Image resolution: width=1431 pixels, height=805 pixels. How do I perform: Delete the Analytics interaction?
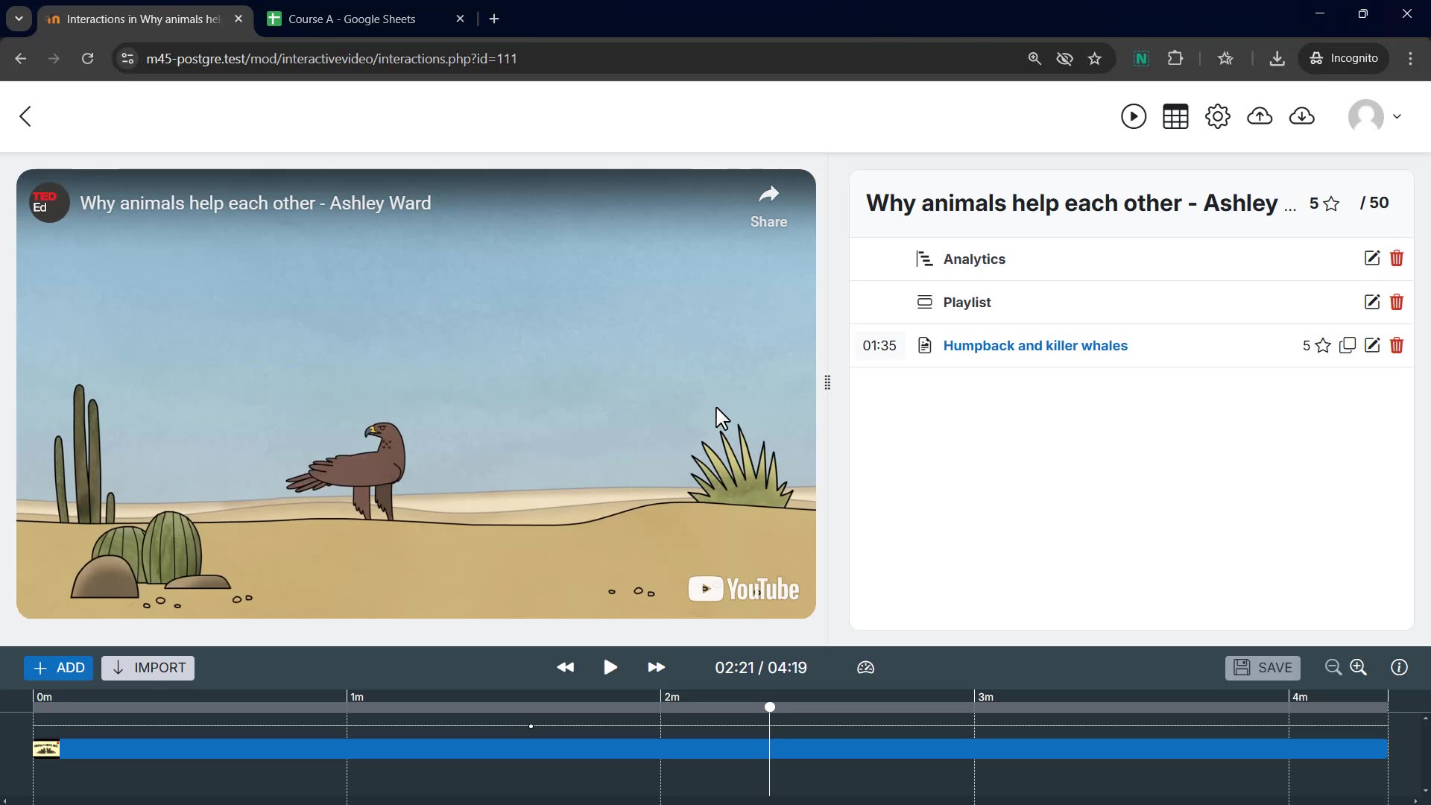tap(1397, 258)
